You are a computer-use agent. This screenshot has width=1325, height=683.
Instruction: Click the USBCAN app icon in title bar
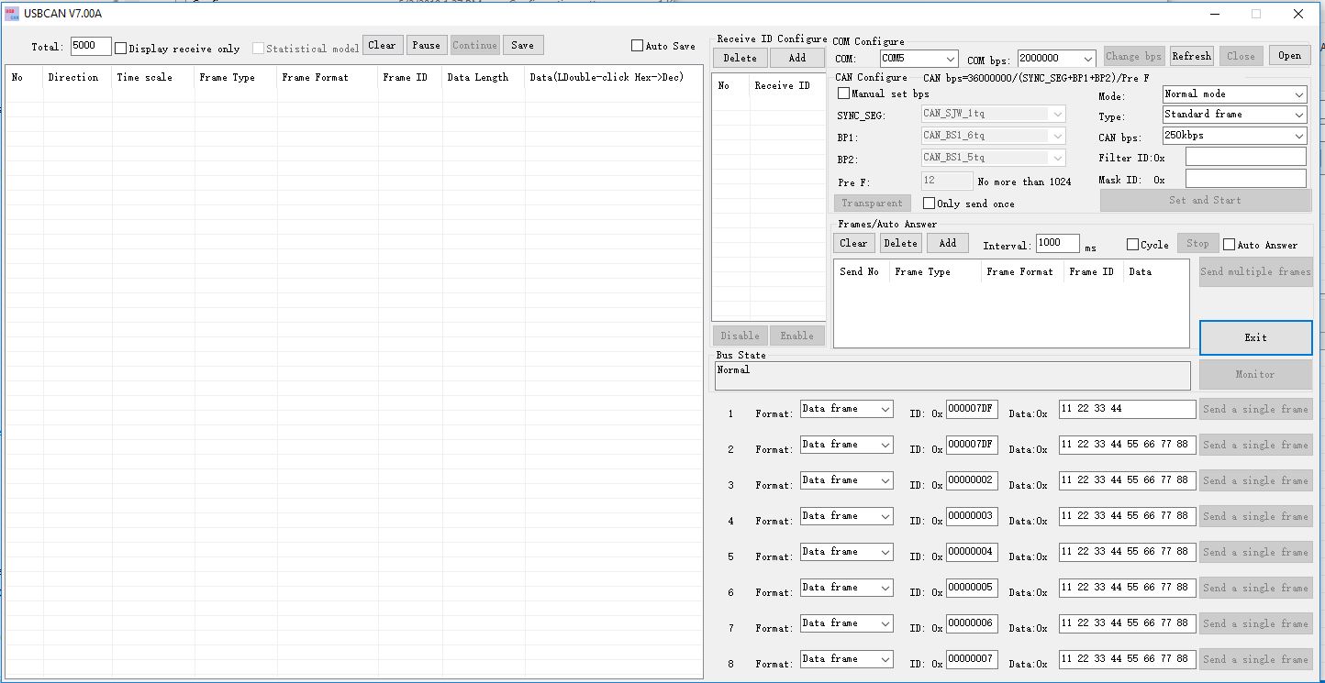12,13
